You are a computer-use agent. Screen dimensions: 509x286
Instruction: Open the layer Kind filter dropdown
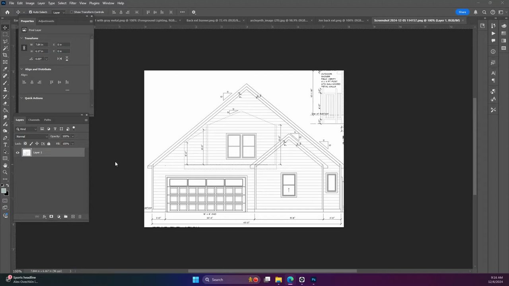(27, 129)
